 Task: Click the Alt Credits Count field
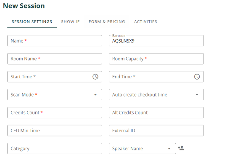156,112
